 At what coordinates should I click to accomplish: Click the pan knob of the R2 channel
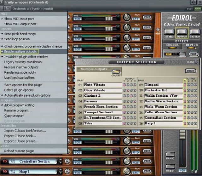(127, 37)
